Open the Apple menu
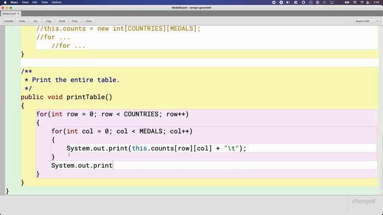Screen dimensions: 383x215 coord(5,2)
